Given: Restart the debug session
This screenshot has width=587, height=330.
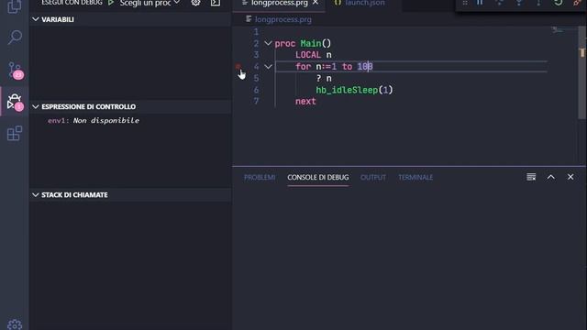Looking at the screenshot, I should pos(558,3).
